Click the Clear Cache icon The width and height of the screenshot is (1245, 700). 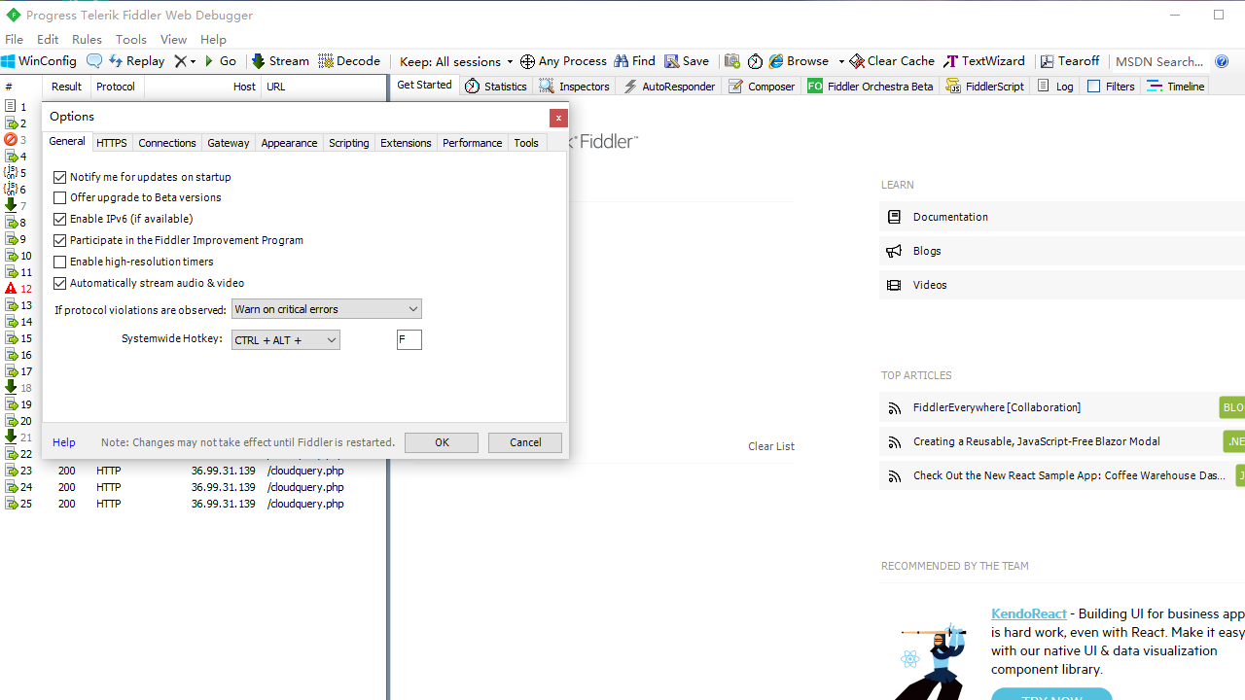coord(856,61)
